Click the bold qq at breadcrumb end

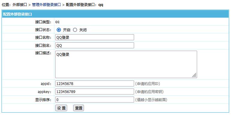tap(101, 5)
